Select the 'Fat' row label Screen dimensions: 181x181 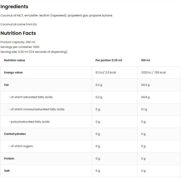(x=6, y=85)
